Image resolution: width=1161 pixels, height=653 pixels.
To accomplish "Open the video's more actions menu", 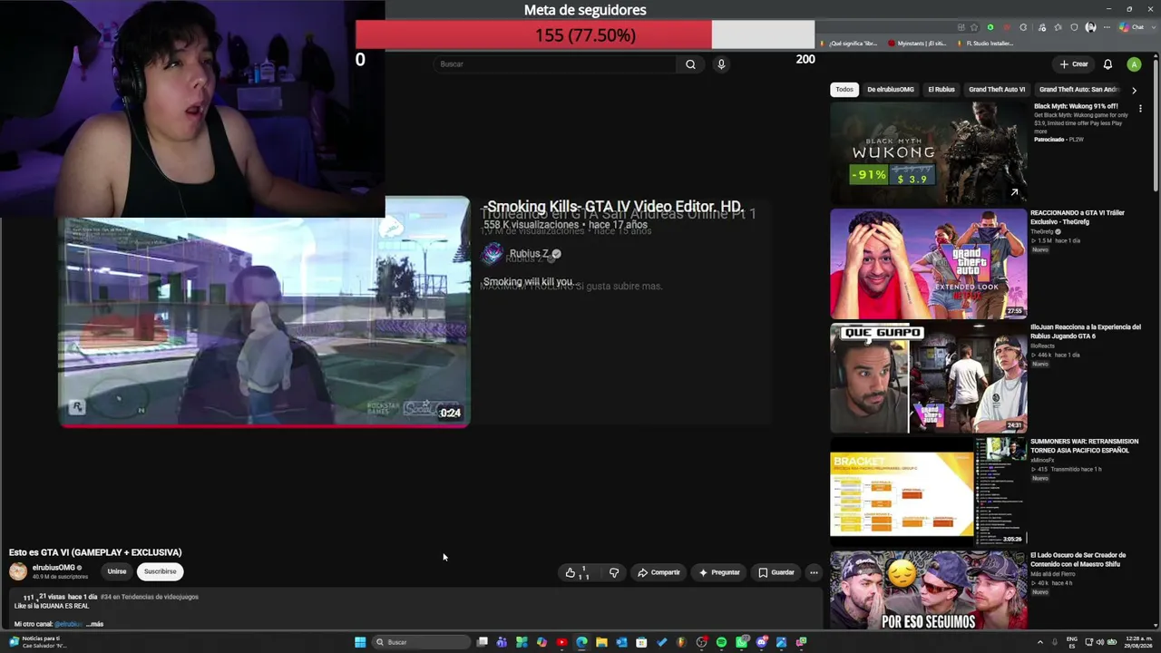I will (814, 572).
